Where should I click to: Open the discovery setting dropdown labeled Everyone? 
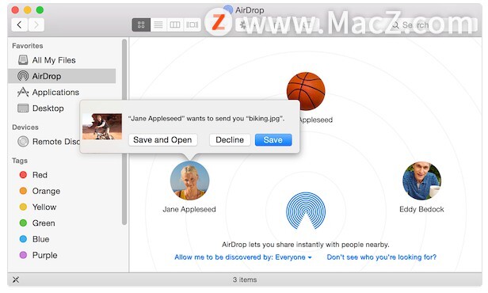pyautogui.click(x=243, y=257)
